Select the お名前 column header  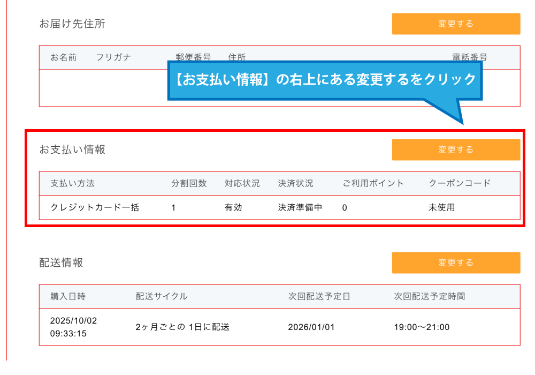pos(64,58)
